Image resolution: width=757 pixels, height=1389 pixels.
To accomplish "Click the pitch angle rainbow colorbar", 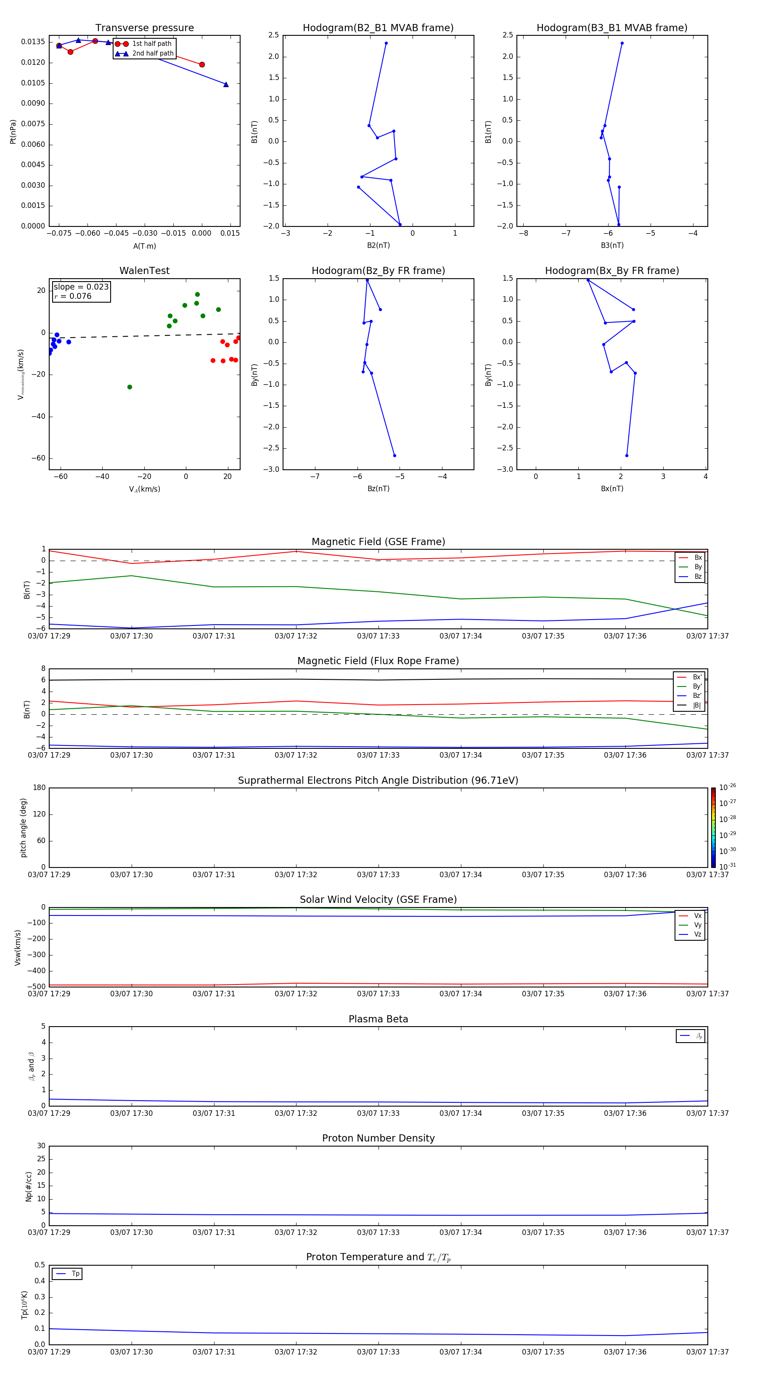I will pos(713,828).
